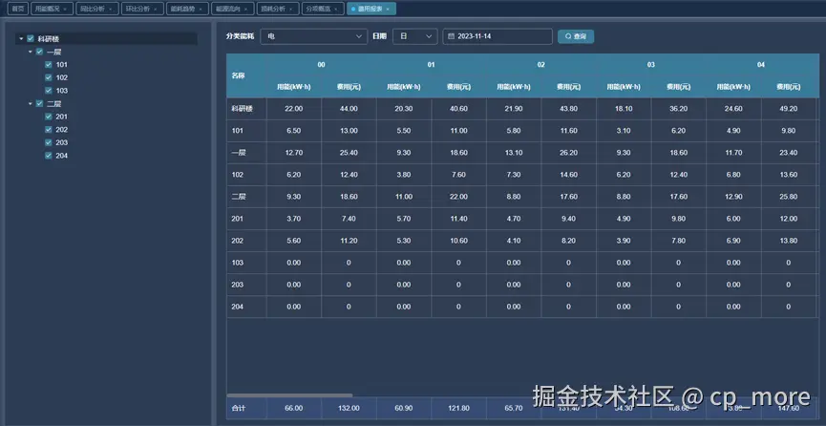Viewport: 826px width, 426px height.
Task: Close the 能耗趋势 tab with its x
Action: 201,9
